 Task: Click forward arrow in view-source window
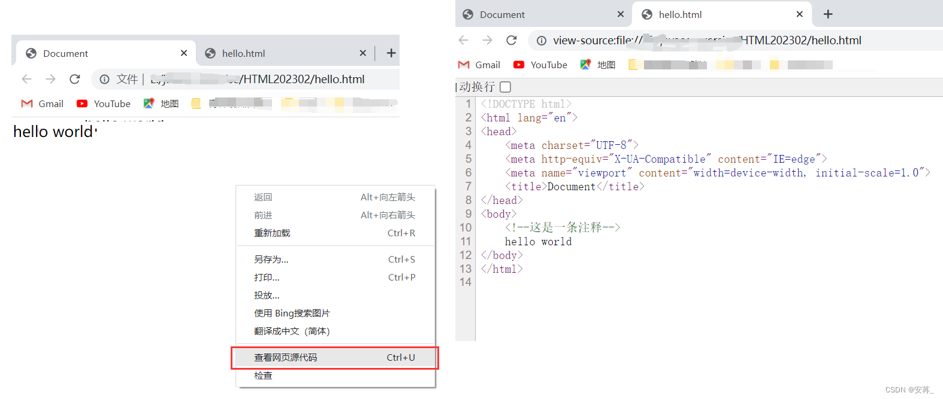pyautogui.click(x=488, y=40)
